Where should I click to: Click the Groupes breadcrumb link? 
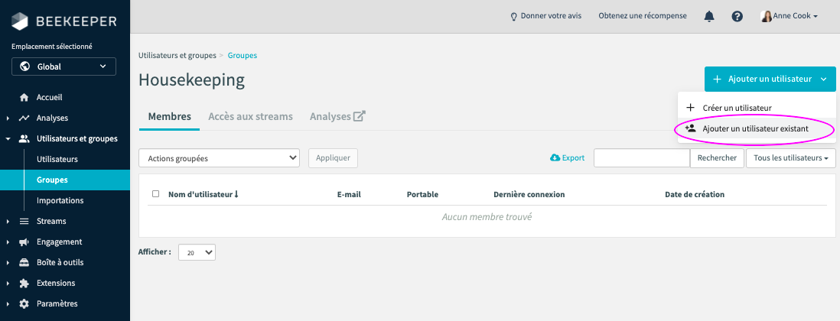tap(243, 55)
